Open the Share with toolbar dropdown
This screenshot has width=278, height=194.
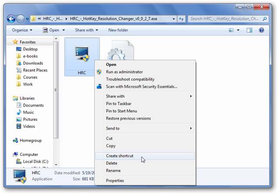[86, 30]
